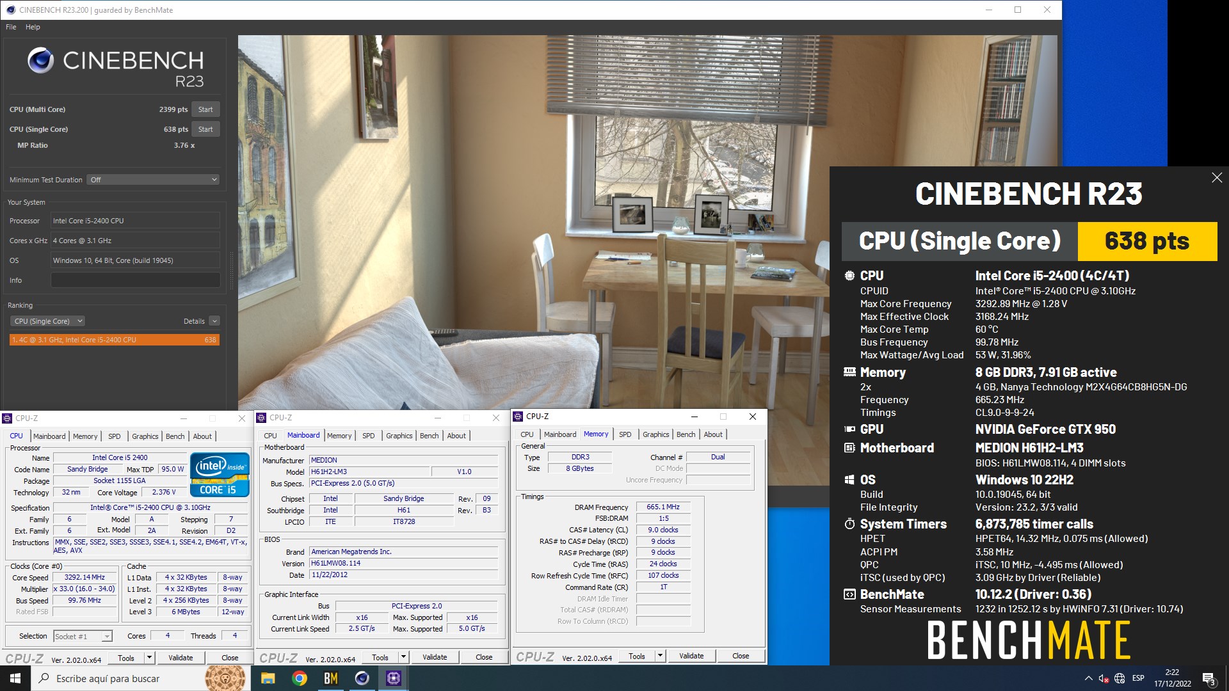Click the left CPU-Z window's title icon

[x=7, y=418]
